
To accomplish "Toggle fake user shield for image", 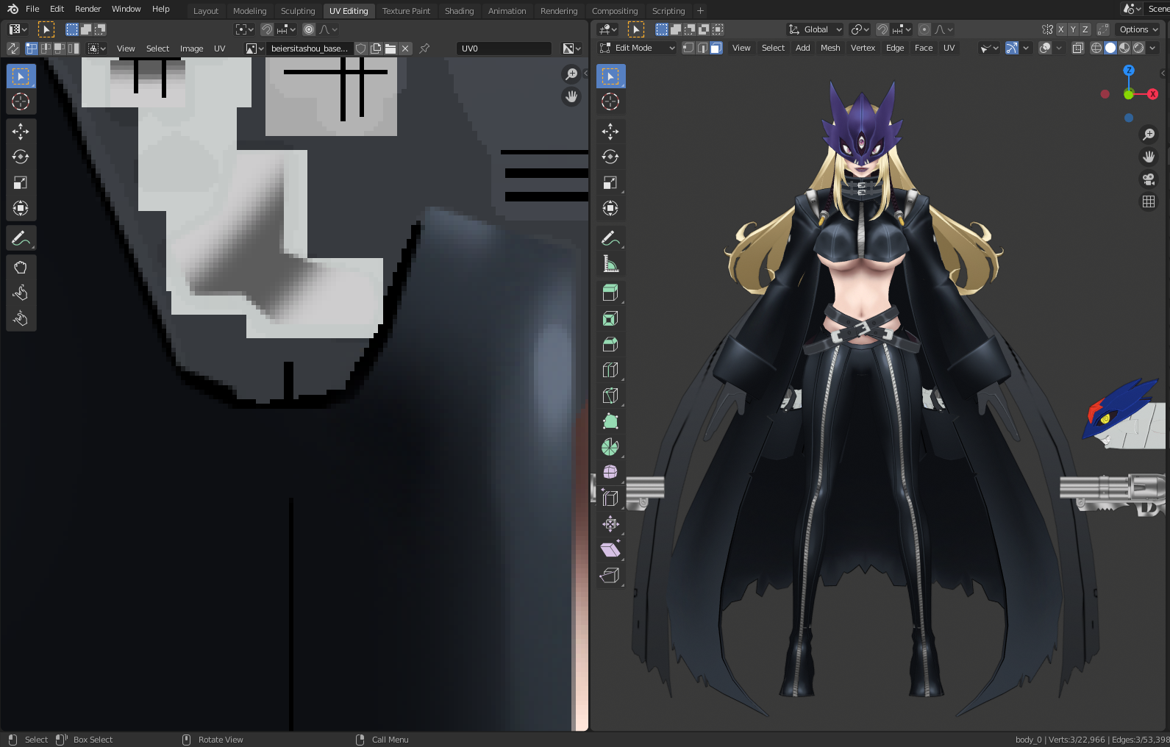I will pyautogui.click(x=361, y=49).
